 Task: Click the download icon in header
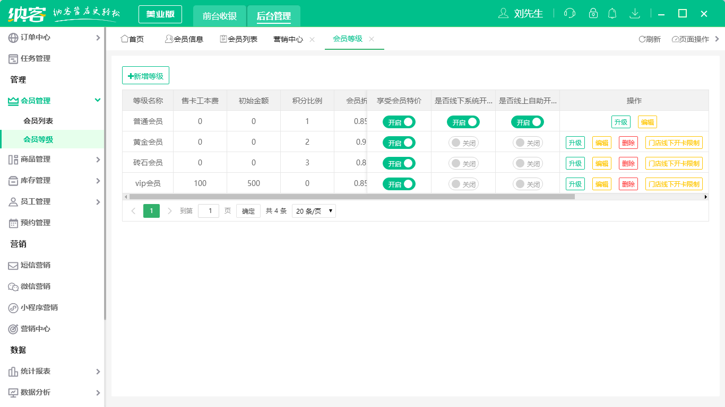[634, 13]
